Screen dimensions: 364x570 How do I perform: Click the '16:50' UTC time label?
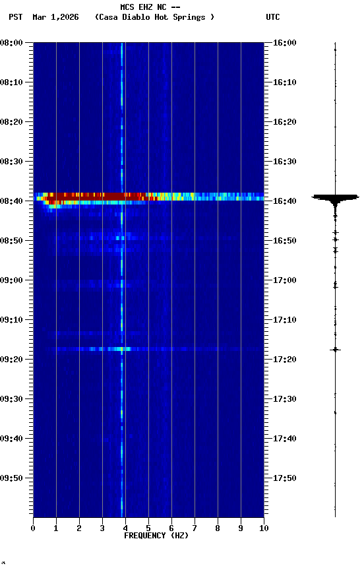point(285,241)
